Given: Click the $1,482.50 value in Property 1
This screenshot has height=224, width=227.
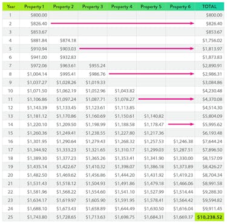Looking at the screenshot, I should point(37,175).
